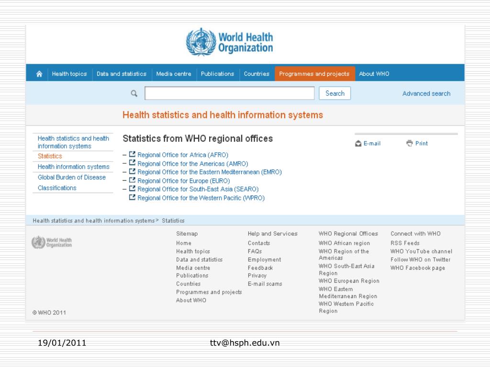Open Regional Office for the Americas link
Screen dimensions: 490x368
click(193, 164)
